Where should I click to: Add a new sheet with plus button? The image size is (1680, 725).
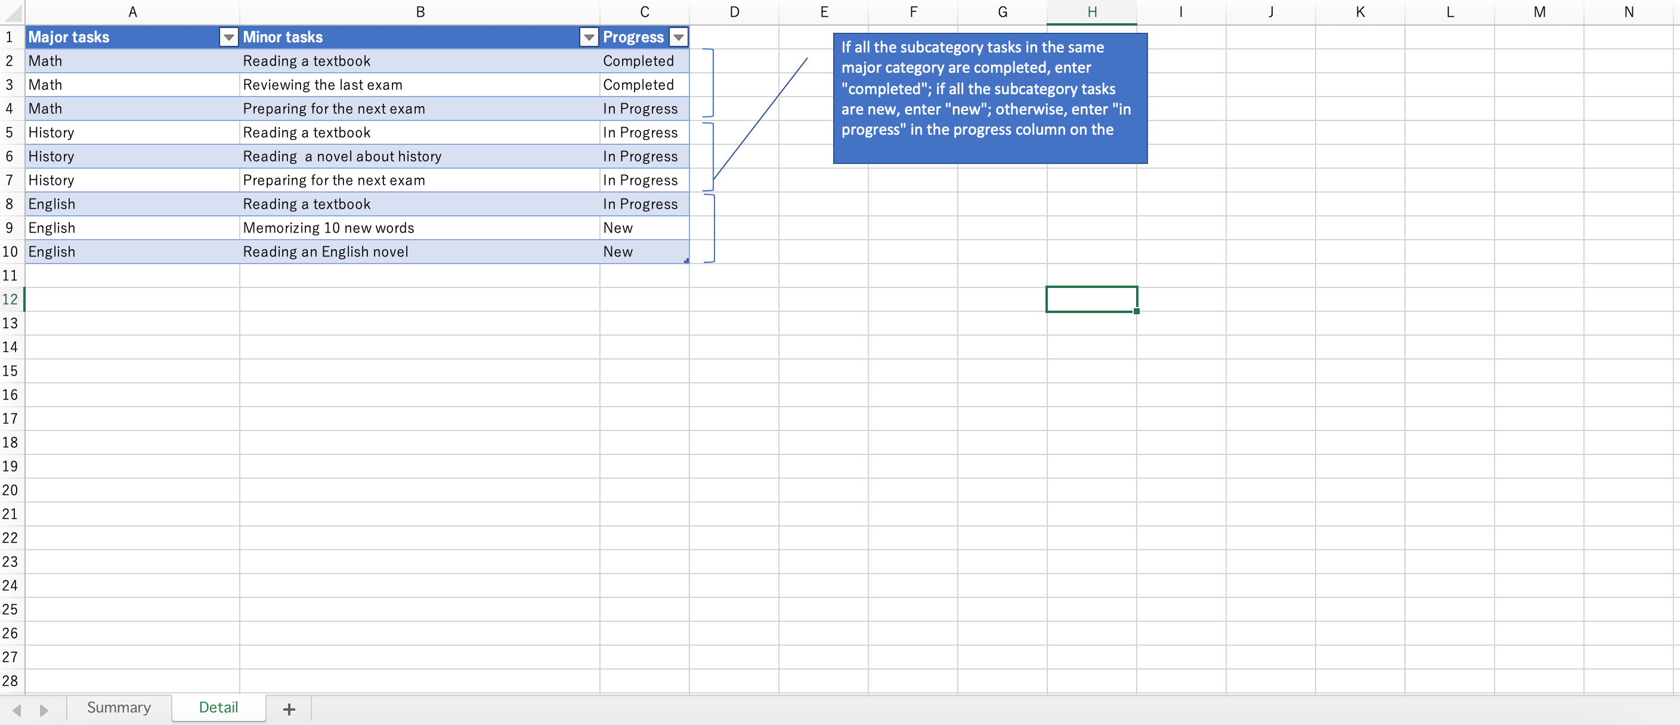point(289,709)
